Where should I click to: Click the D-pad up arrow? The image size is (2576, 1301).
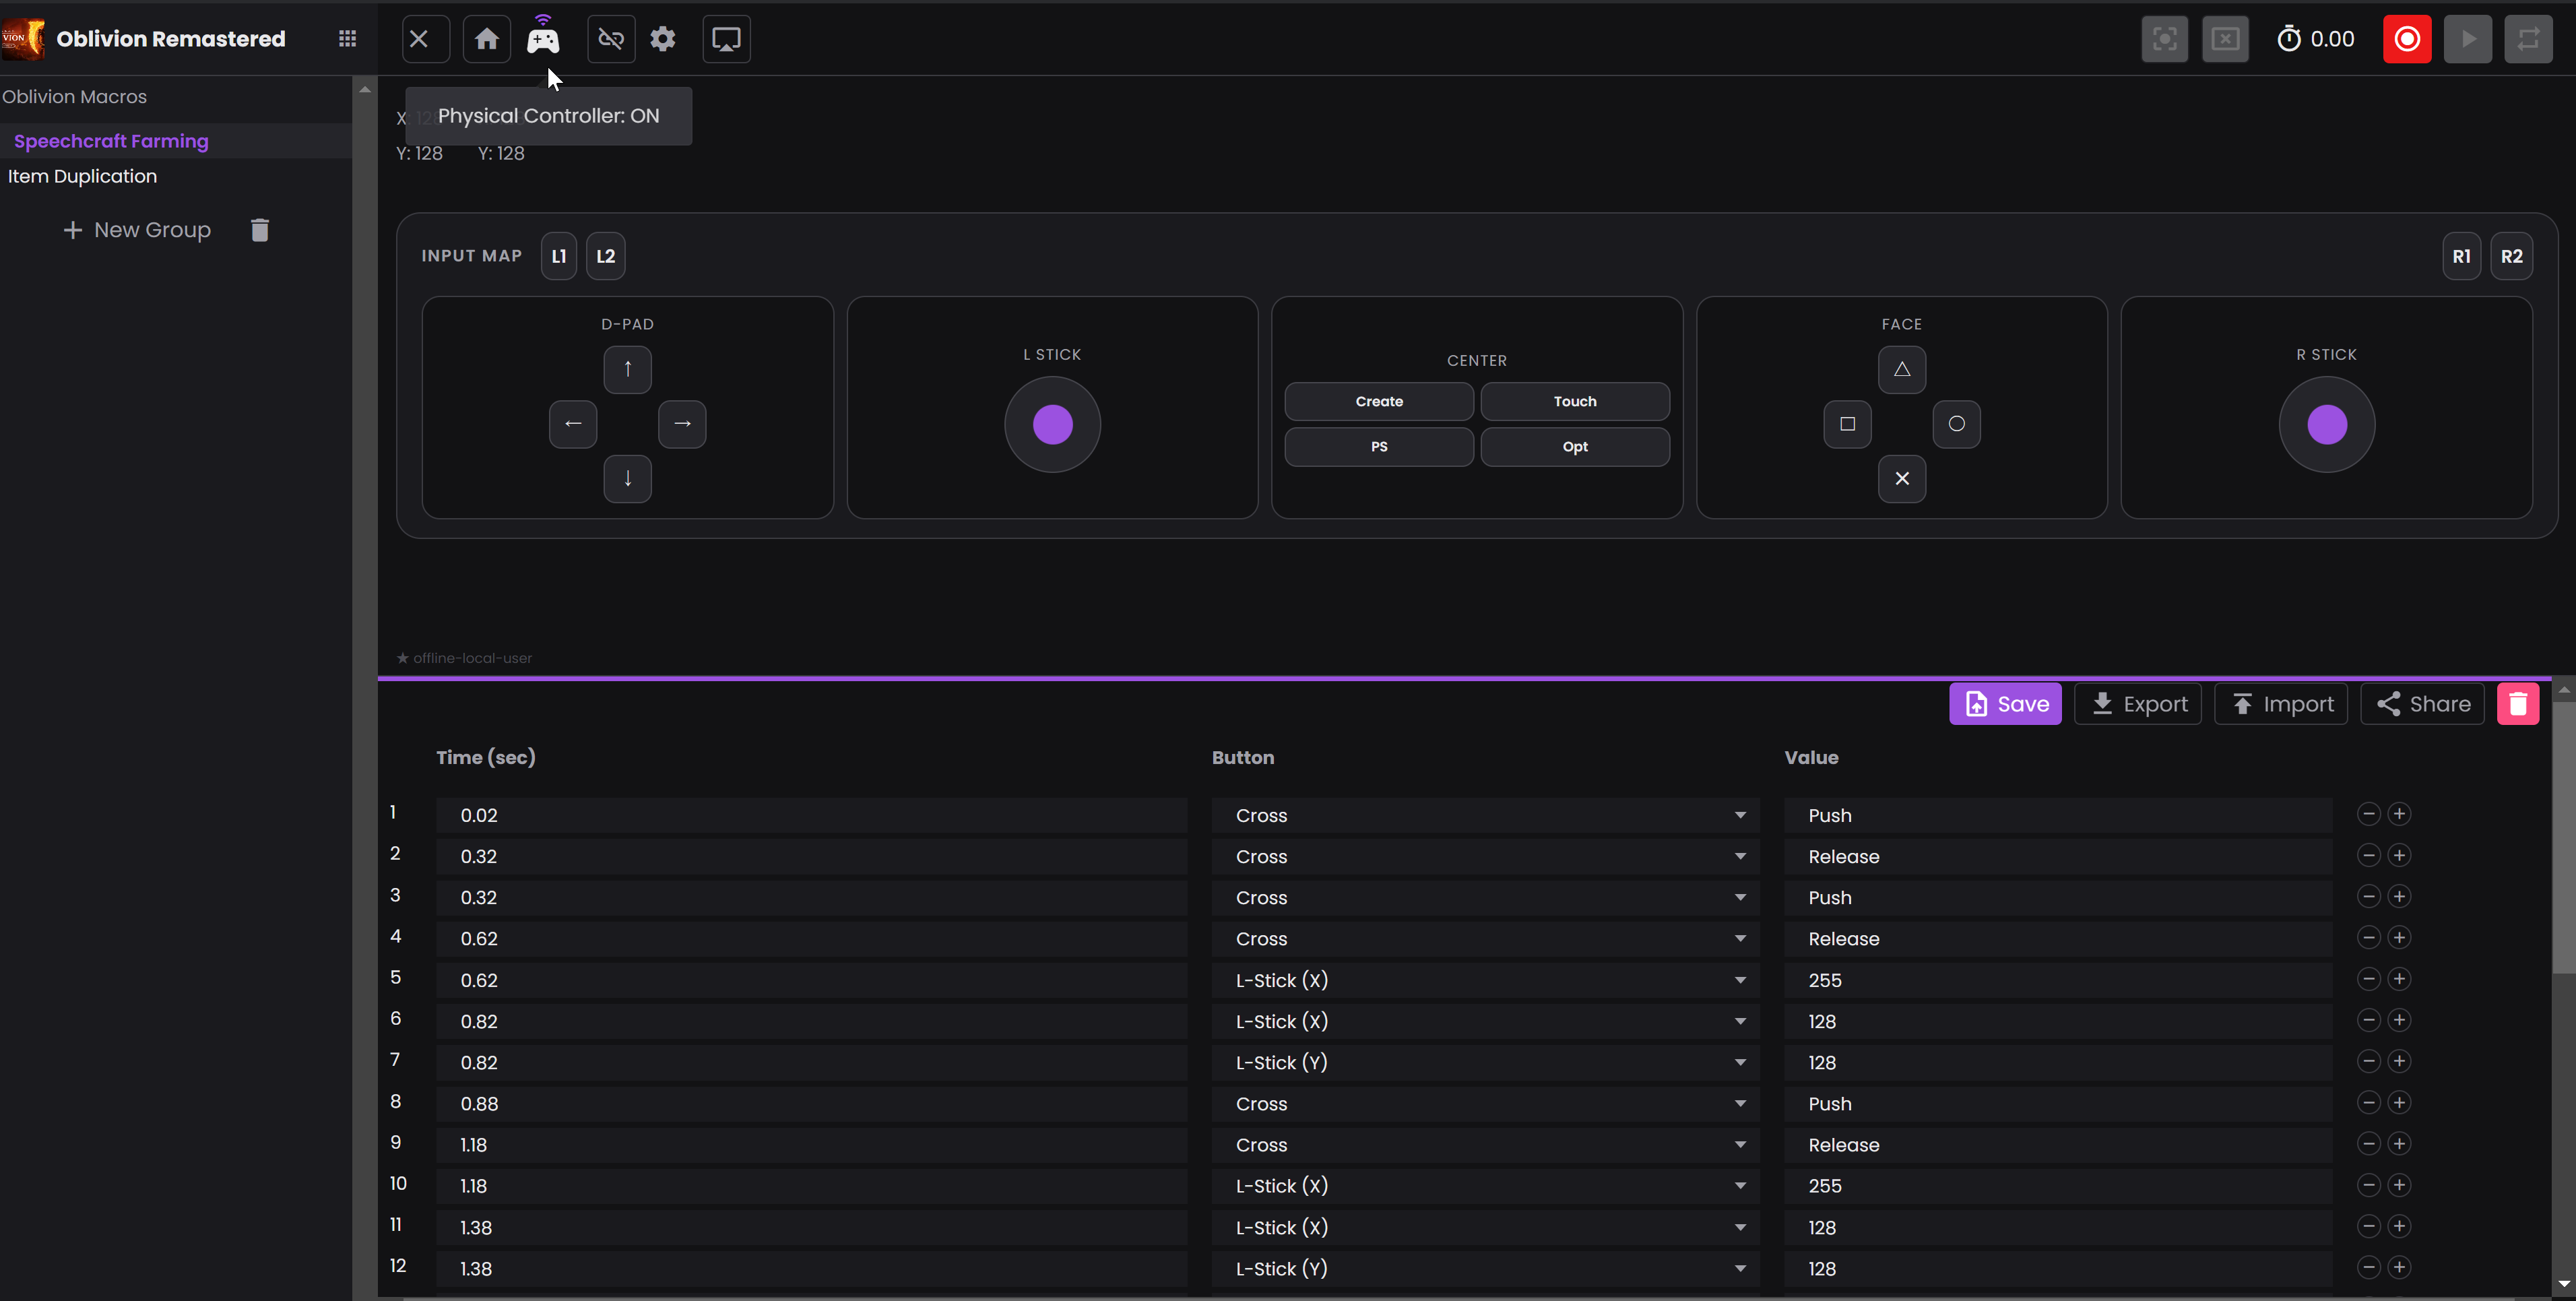pyautogui.click(x=628, y=369)
